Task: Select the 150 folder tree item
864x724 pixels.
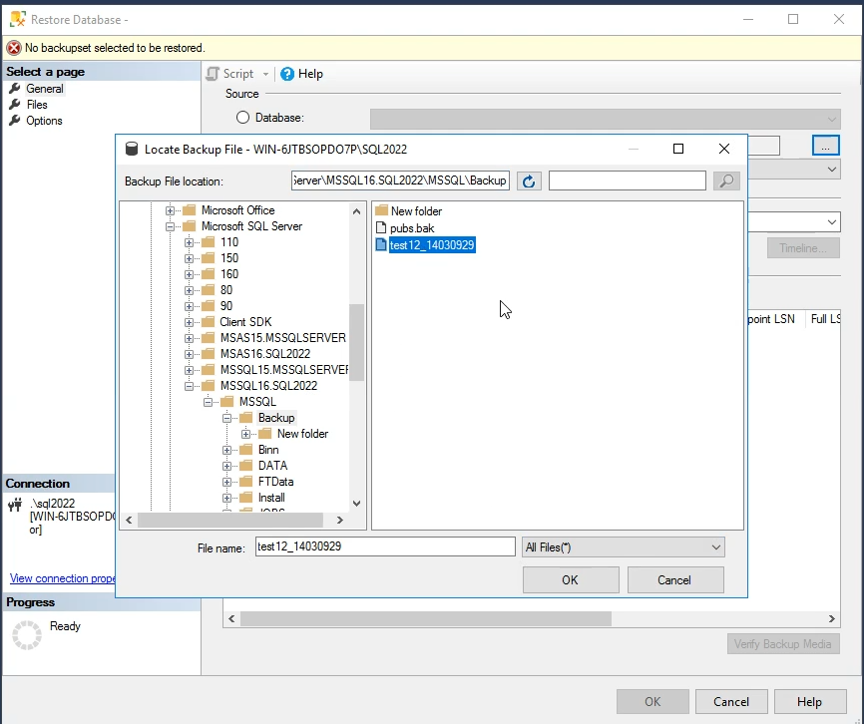Action: (229, 257)
